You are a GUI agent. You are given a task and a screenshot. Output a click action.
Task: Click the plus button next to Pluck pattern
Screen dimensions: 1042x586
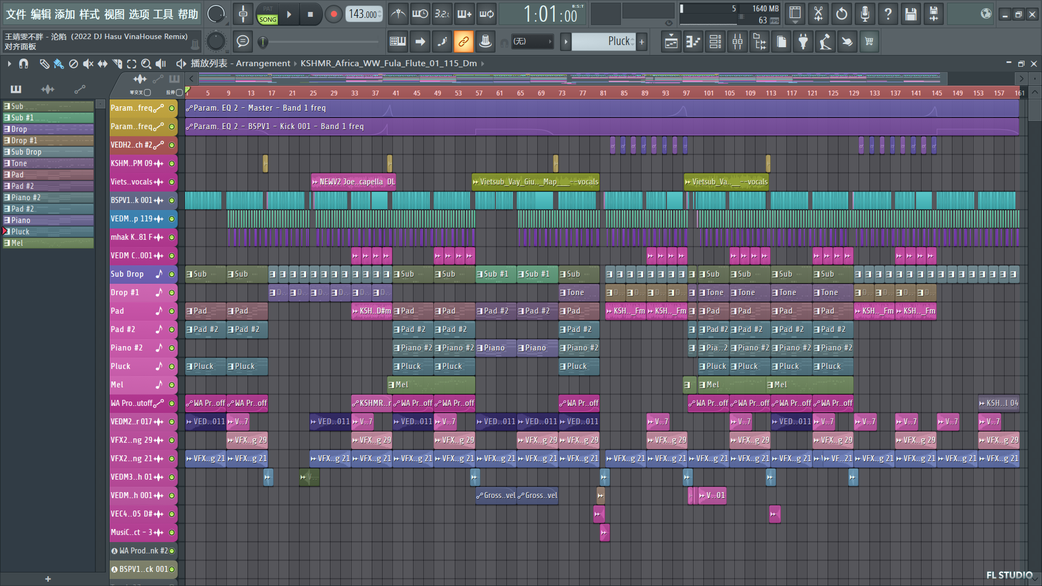(641, 41)
